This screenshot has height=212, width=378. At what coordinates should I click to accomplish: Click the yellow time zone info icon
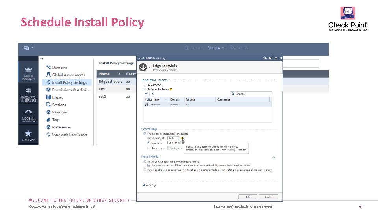pyautogui.click(x=182, y=138)
